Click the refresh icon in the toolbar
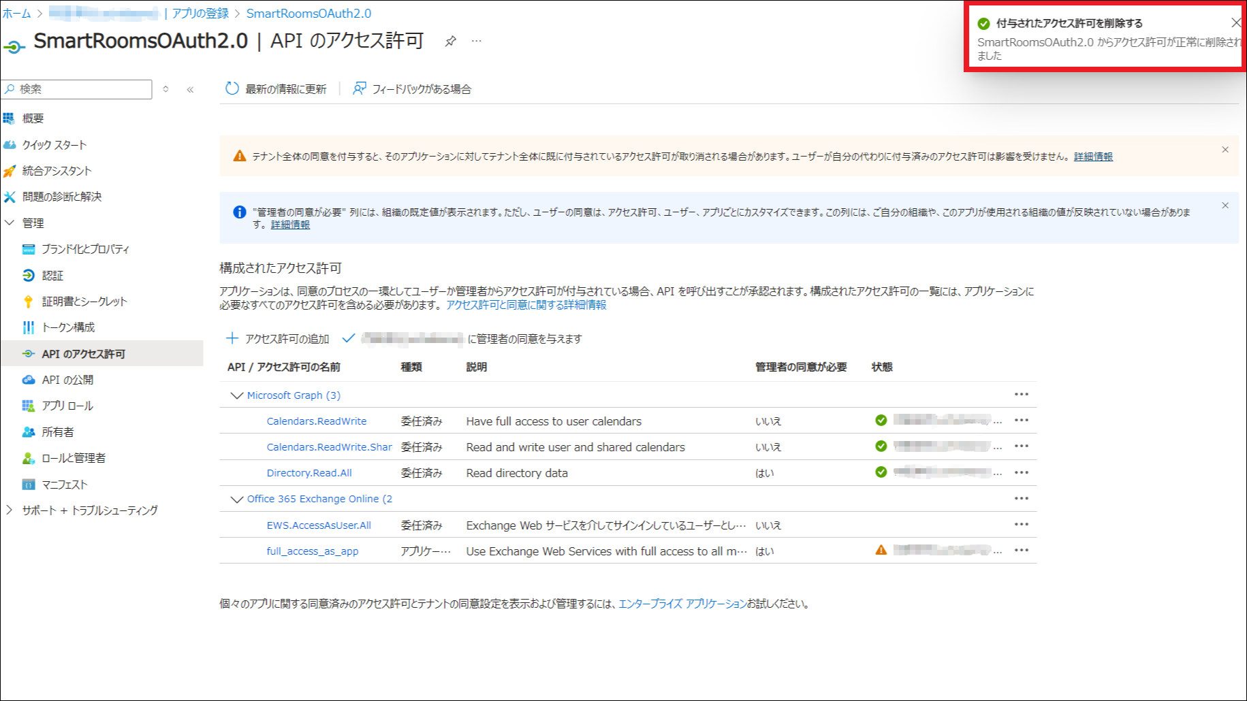Image resolution: width=1247 pixels, height=701 pixels. coord(232,88)
